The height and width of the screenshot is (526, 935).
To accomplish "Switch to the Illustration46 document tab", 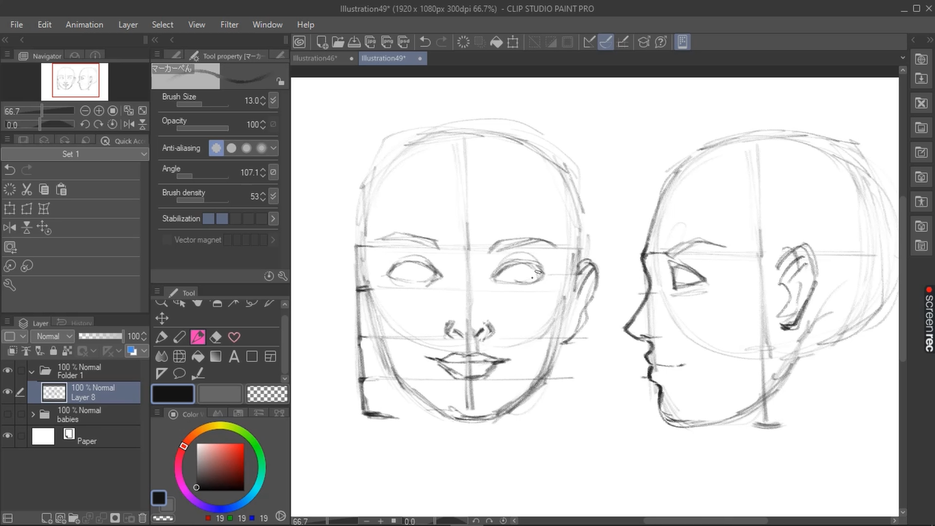I will point(316,58).
